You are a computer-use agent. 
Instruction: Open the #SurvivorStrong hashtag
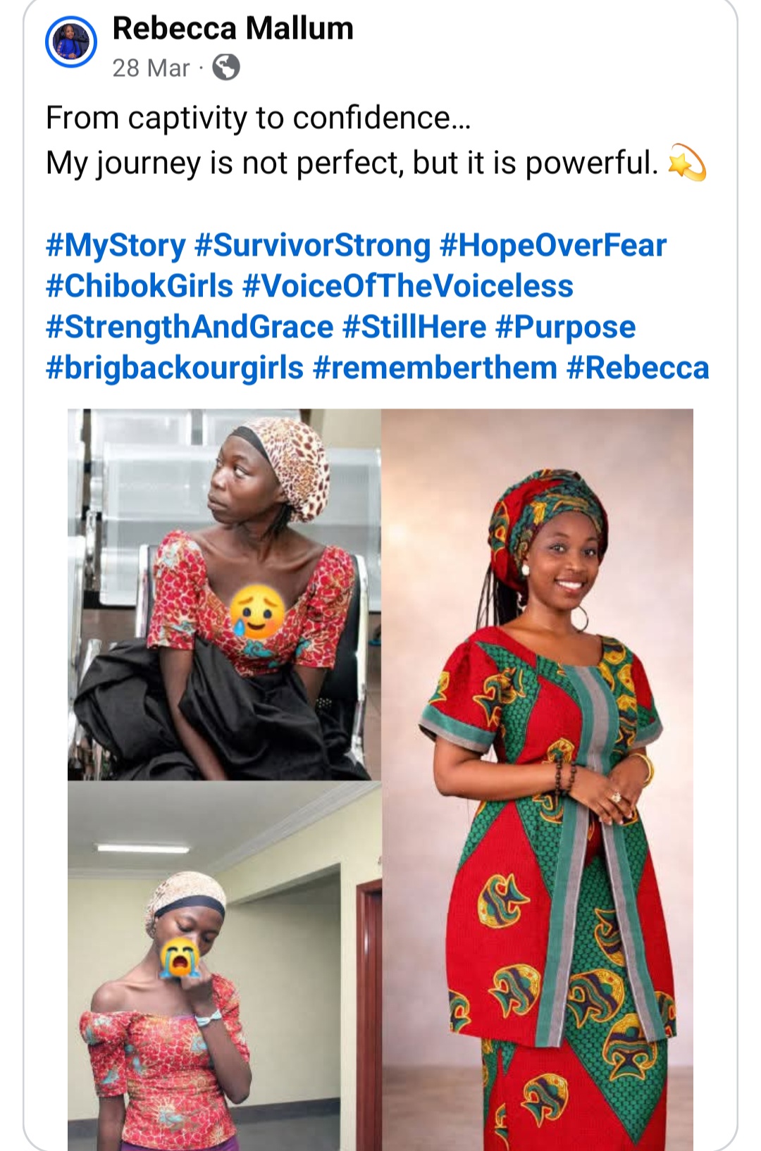click(x=312, y=245)
